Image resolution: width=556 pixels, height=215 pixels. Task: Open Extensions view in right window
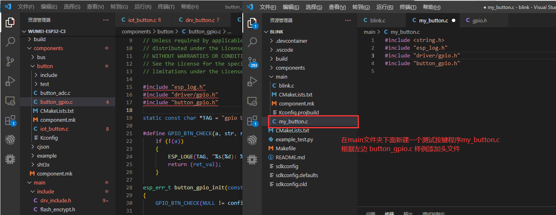pyautogui.click(x=253, y=120)
